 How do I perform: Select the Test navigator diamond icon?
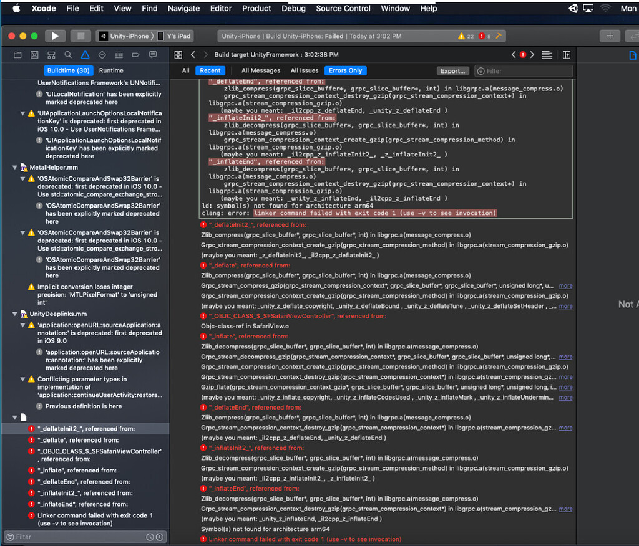[x=100, y=55]
